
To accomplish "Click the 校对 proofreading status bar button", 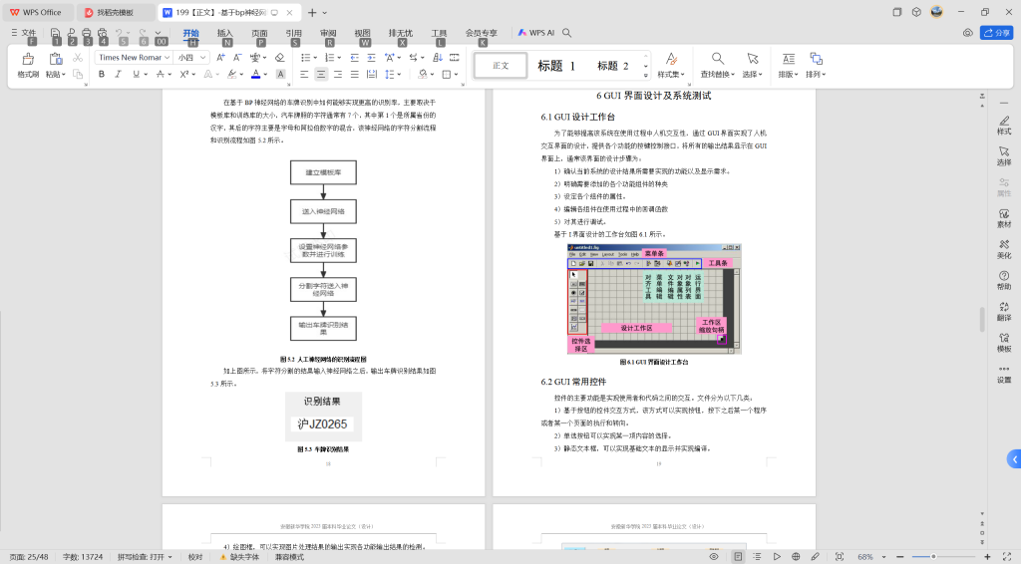I will [195, 557].
